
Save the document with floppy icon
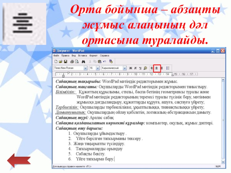(x=66, y=61)
